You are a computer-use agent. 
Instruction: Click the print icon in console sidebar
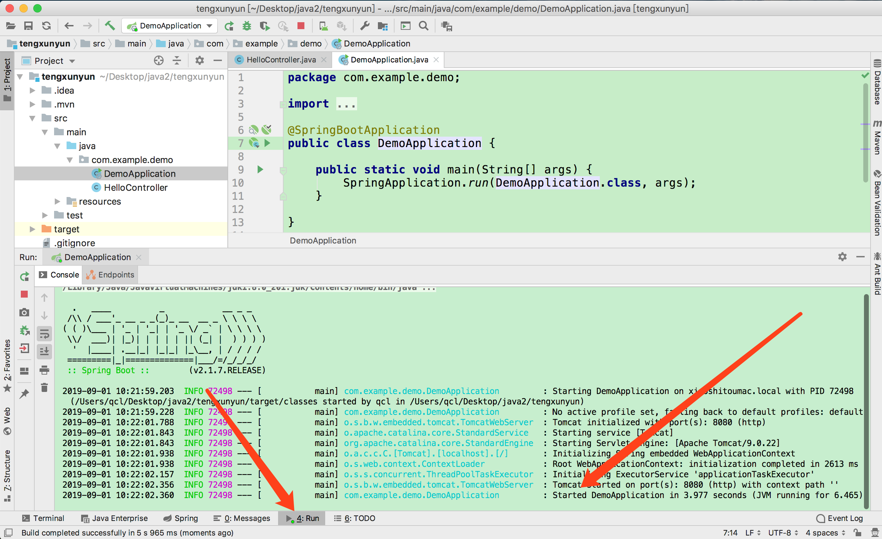[x=44, y=370]
